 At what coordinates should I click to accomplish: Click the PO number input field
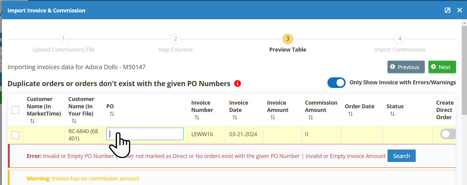tap(145, 134)
